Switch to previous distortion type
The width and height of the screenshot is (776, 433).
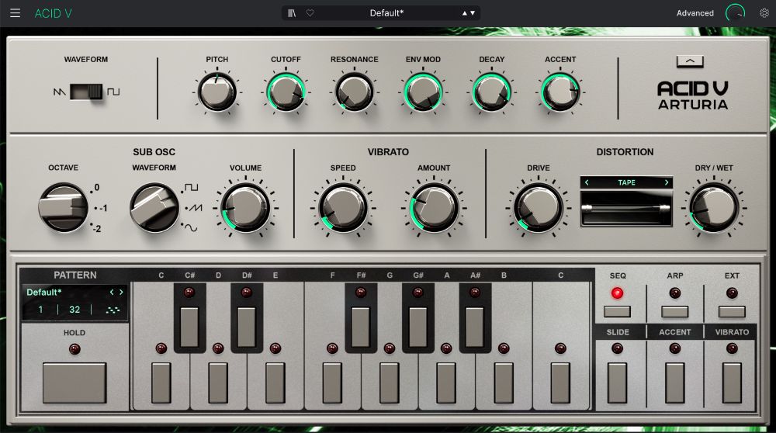(587, 182)
